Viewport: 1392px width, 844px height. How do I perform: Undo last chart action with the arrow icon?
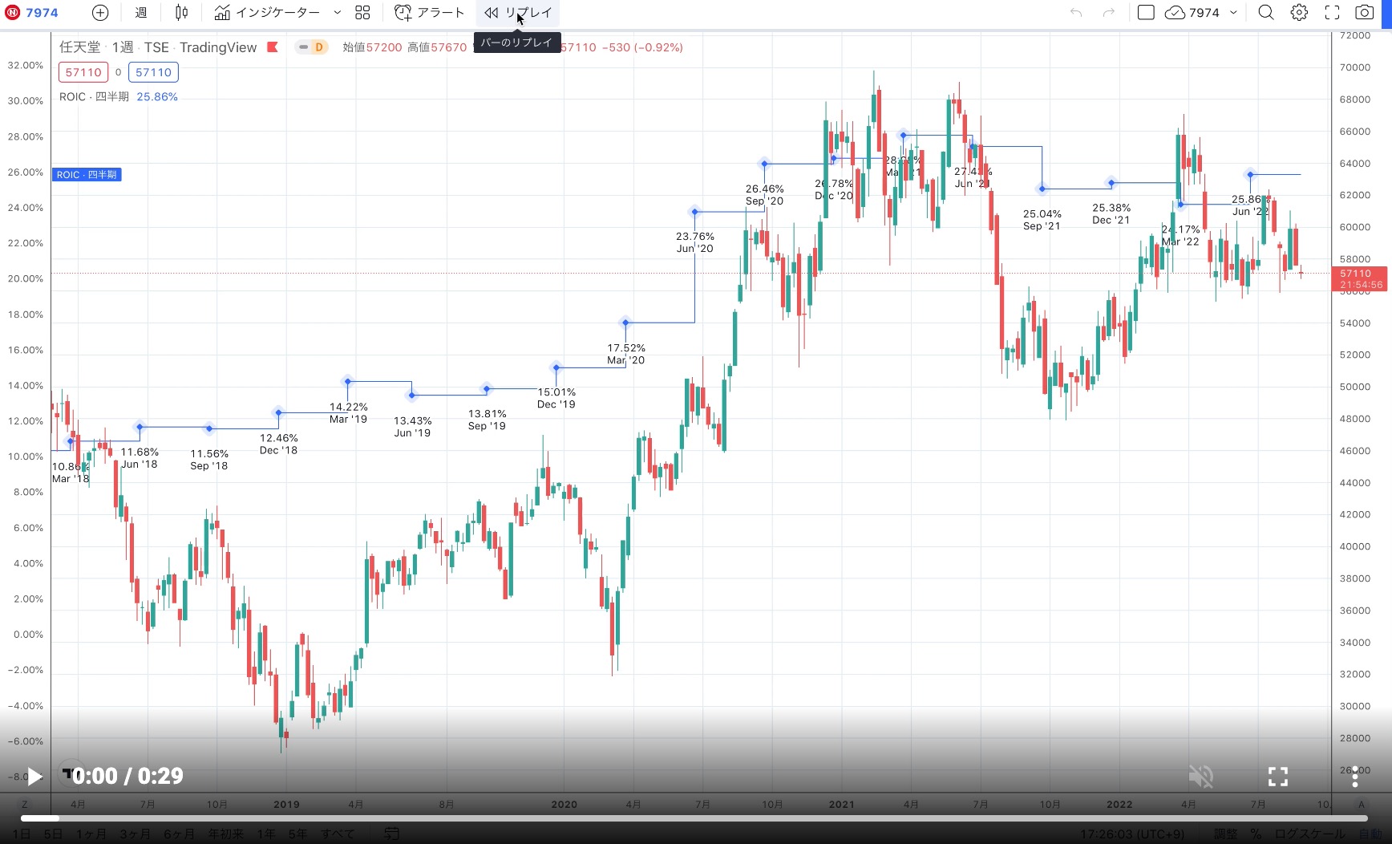(x=1076, y=13)
